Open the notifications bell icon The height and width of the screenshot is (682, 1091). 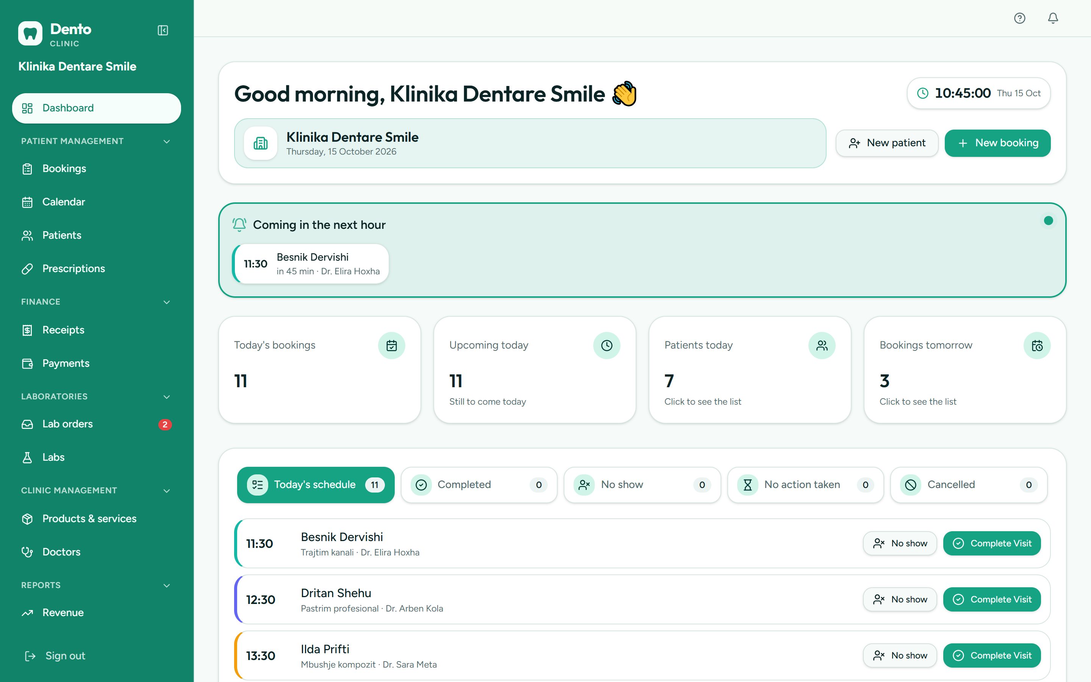pos(1053,18)
